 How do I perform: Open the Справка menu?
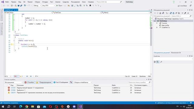click(x=91, y=2)
